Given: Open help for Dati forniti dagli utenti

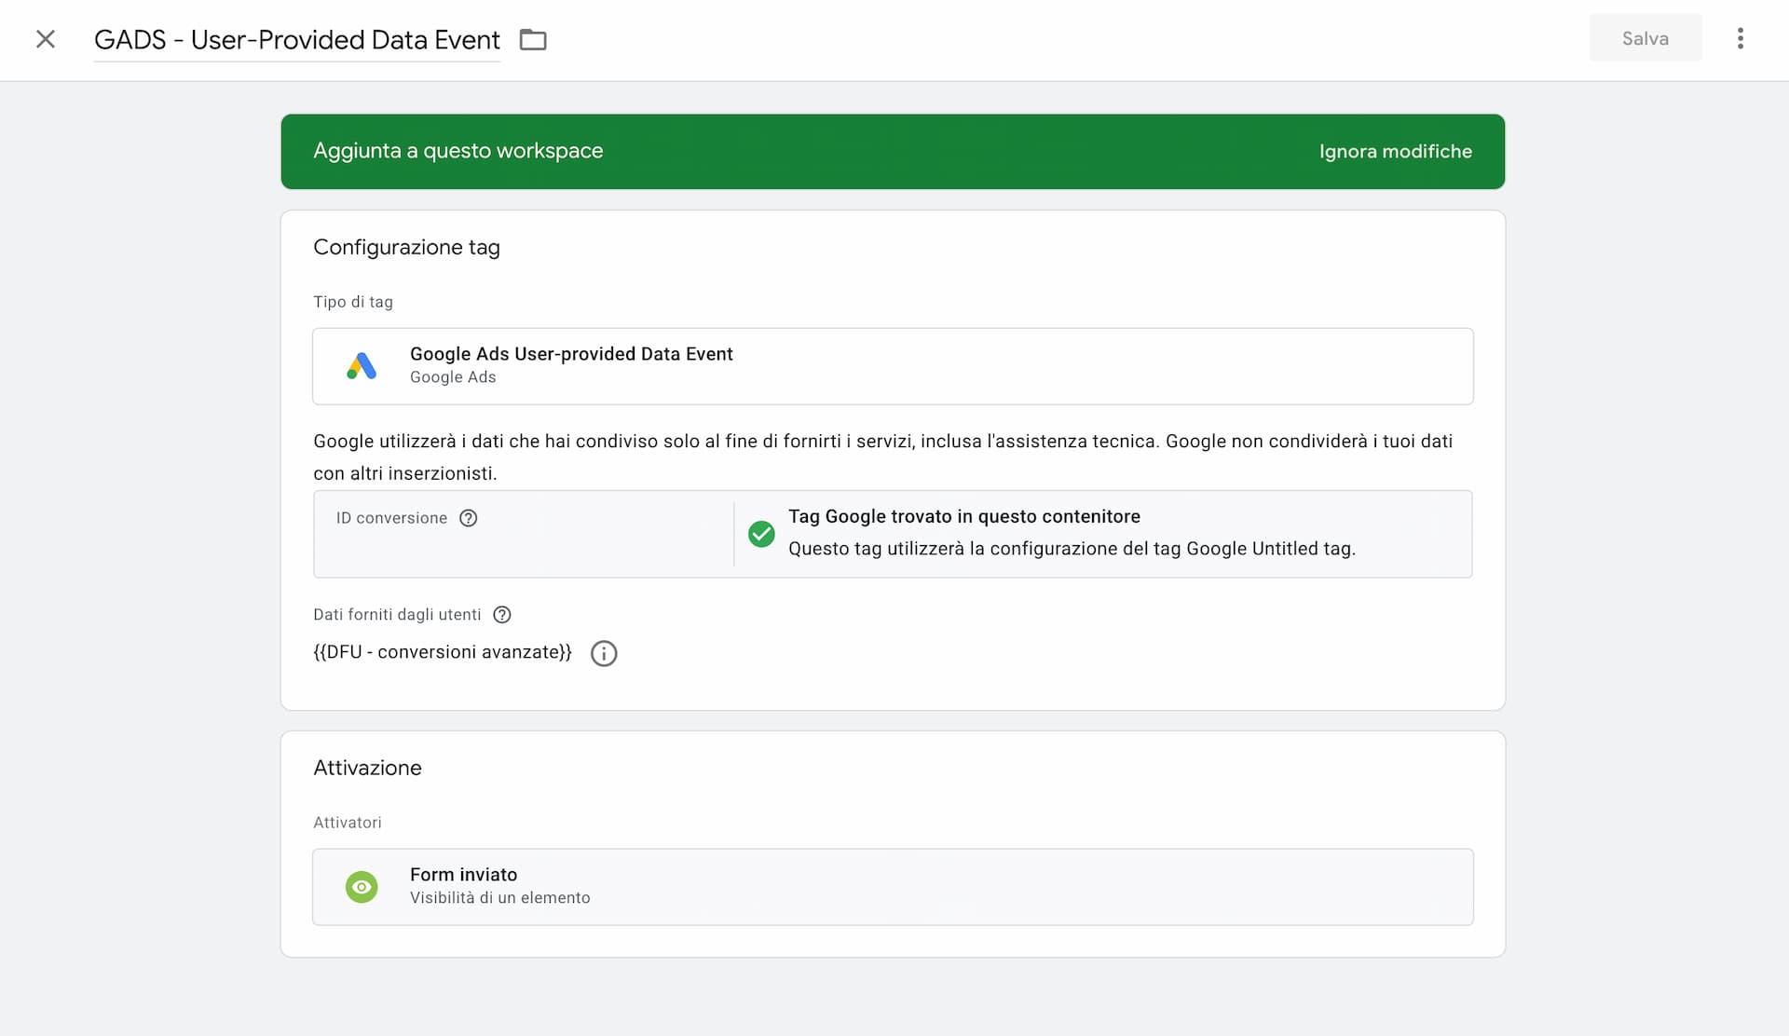Looking at the screenshot, I should tap(502, 615).
